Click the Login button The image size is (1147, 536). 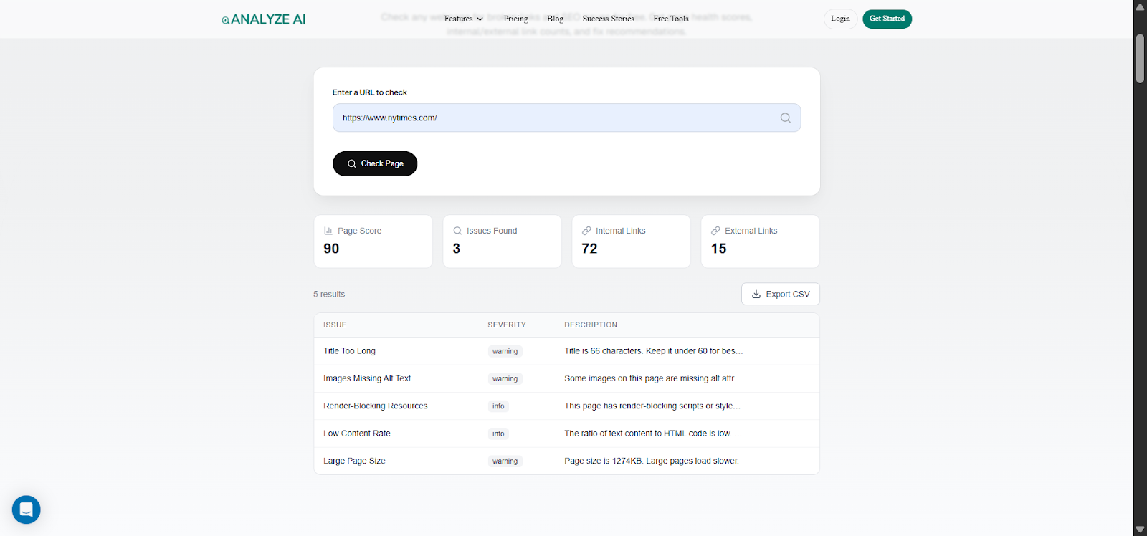(840, 19)
